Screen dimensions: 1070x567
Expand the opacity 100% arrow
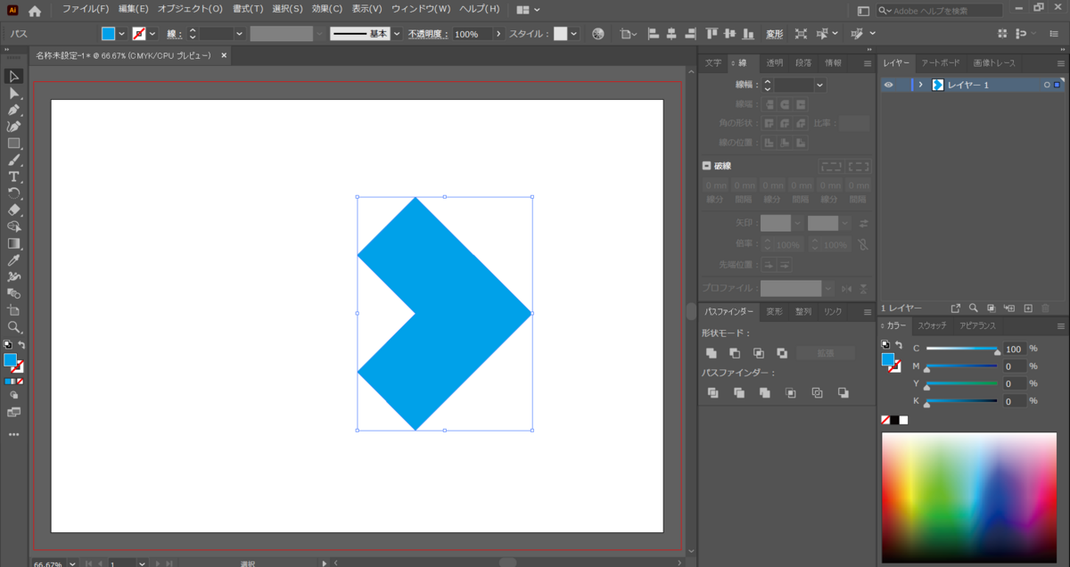498,34
